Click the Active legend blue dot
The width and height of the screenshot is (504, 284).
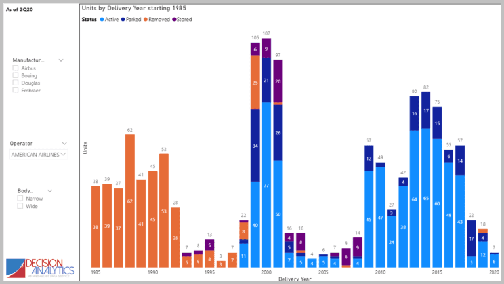(x=102, y=19)
